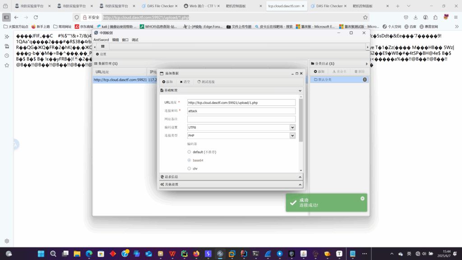This screenshot has width=462, height=260.
Task: Expand the 其他设置 section
Action: [x=300, y=185]
